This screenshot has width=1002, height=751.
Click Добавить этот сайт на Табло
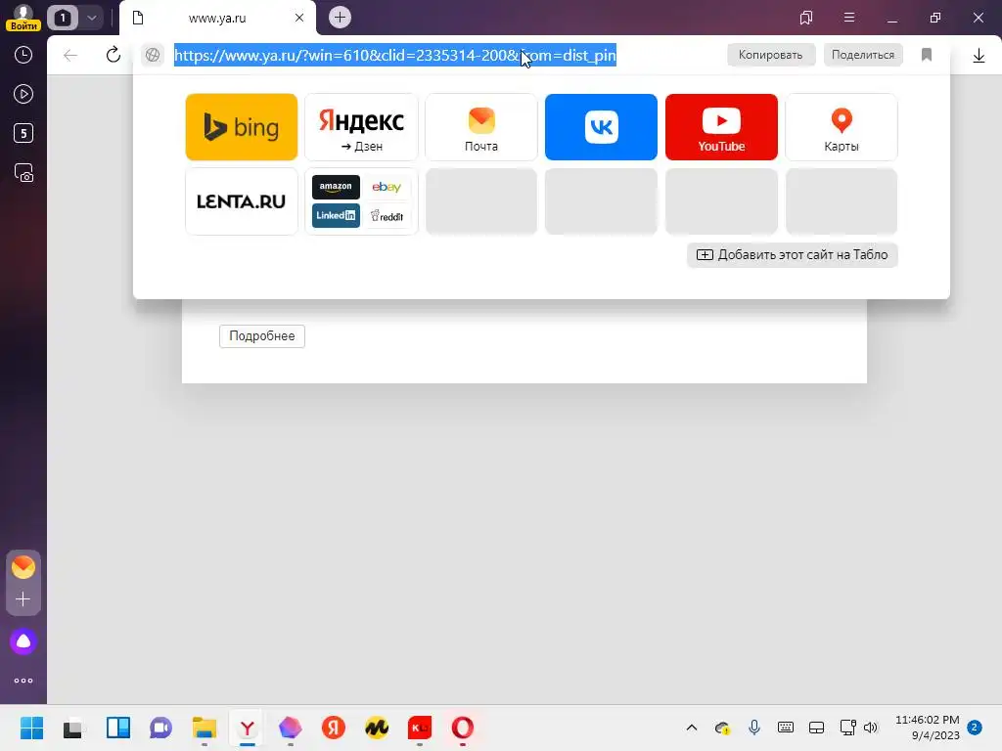pyautogui.click(x=793, y=255)
